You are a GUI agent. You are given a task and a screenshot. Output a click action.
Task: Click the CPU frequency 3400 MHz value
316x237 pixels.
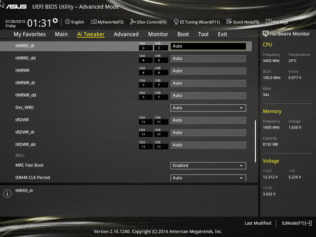point(271,61)
